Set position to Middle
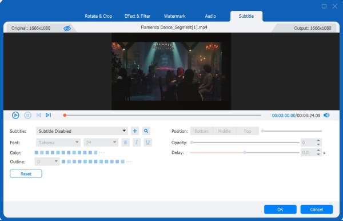The height and width of the screenshot is (221, 343). (225, 131)
